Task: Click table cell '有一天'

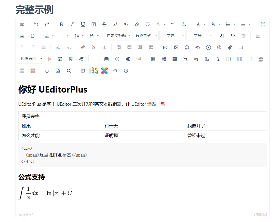Action: (x=143, y=126)
